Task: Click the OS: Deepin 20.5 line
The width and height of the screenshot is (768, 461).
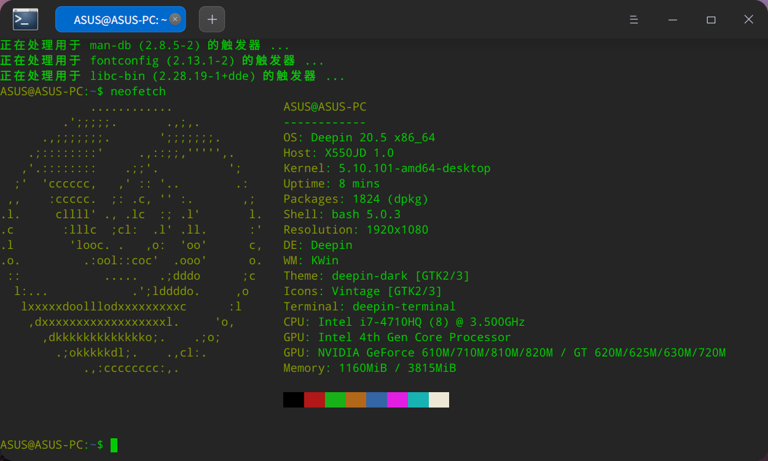Action: point(359,137)
